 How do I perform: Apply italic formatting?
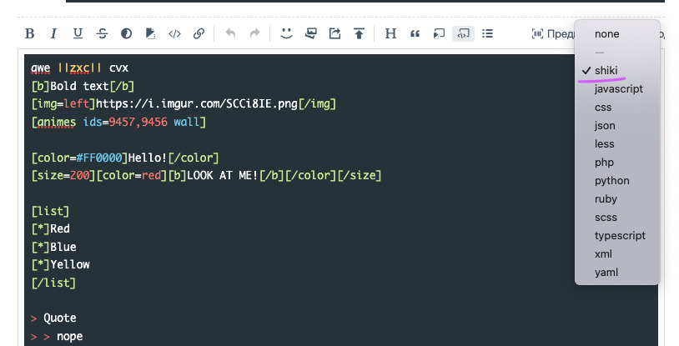click(x=53, y=34)
